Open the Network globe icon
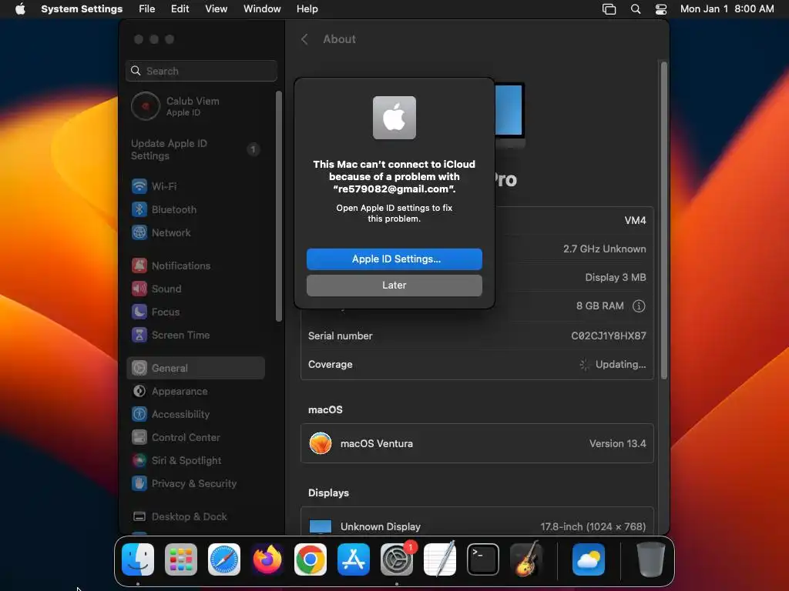 [139, 232]
